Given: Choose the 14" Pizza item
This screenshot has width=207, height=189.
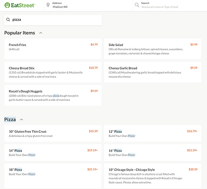Looking at the screenshot, I should [53, 152].
